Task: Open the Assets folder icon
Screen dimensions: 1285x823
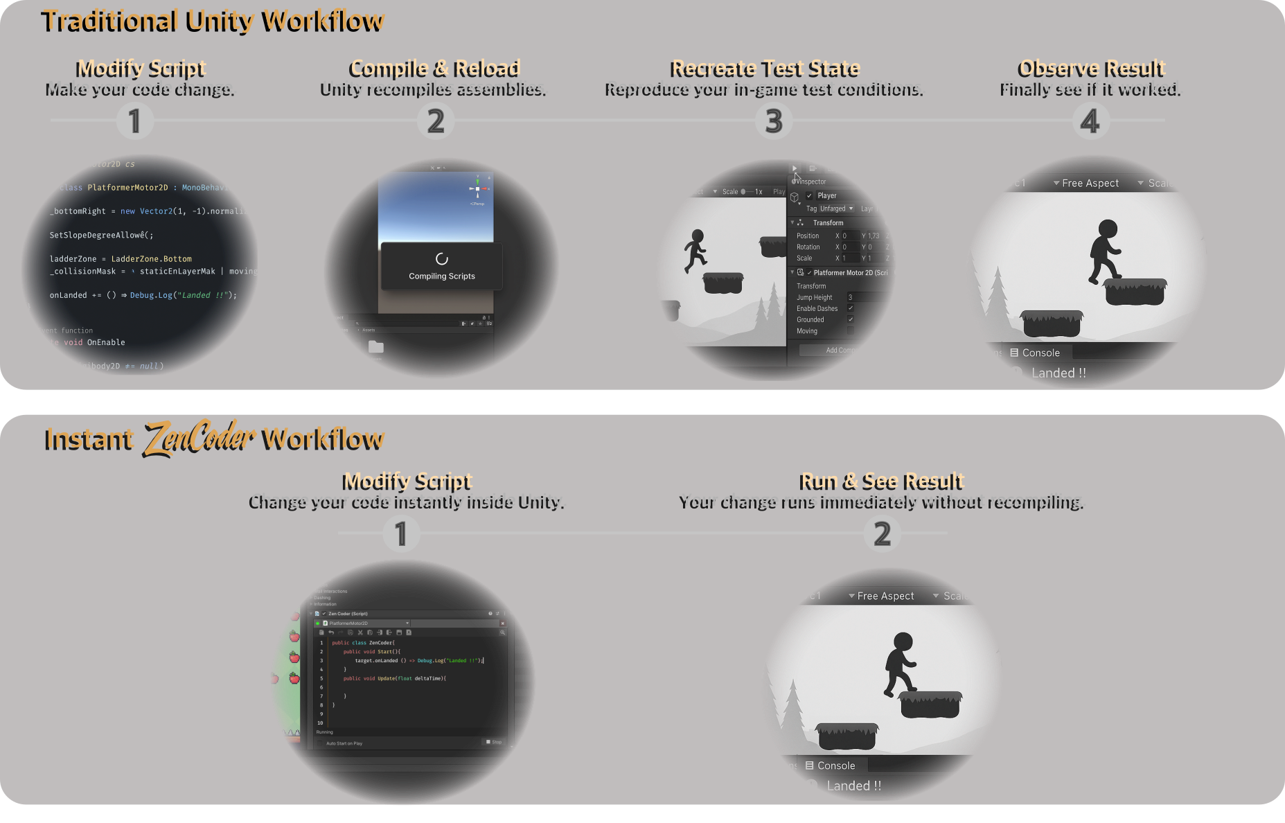Action: point(376,347)
